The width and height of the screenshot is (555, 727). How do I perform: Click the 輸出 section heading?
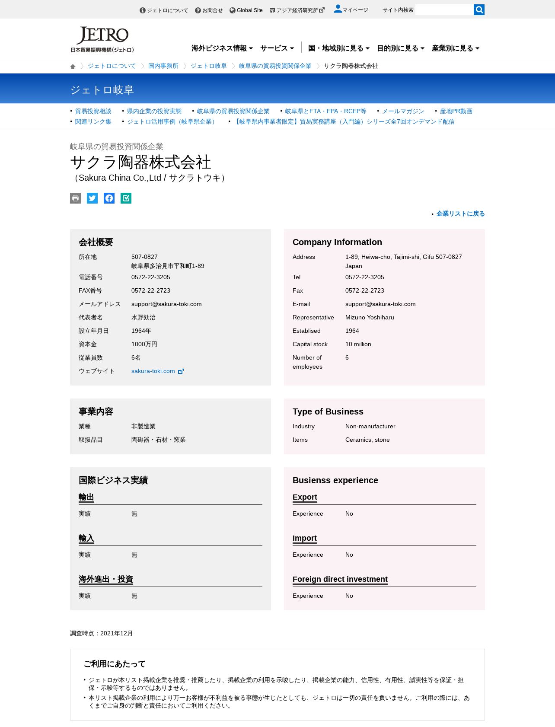[x=86, y=497]
